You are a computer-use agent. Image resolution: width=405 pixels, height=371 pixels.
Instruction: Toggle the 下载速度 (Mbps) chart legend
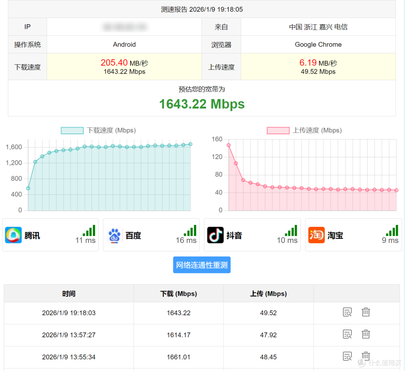pos(98,130)
